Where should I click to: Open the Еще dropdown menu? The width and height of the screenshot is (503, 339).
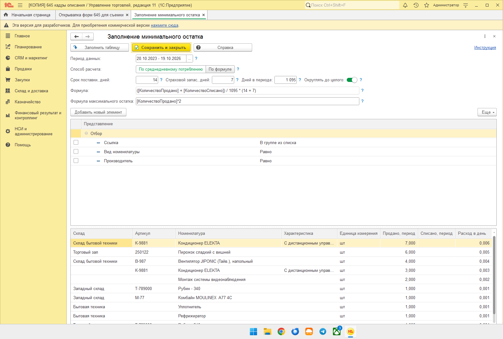(x=487, y=112)
